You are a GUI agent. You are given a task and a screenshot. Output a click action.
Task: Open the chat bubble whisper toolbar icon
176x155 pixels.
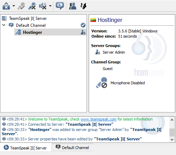pos(60,6)
